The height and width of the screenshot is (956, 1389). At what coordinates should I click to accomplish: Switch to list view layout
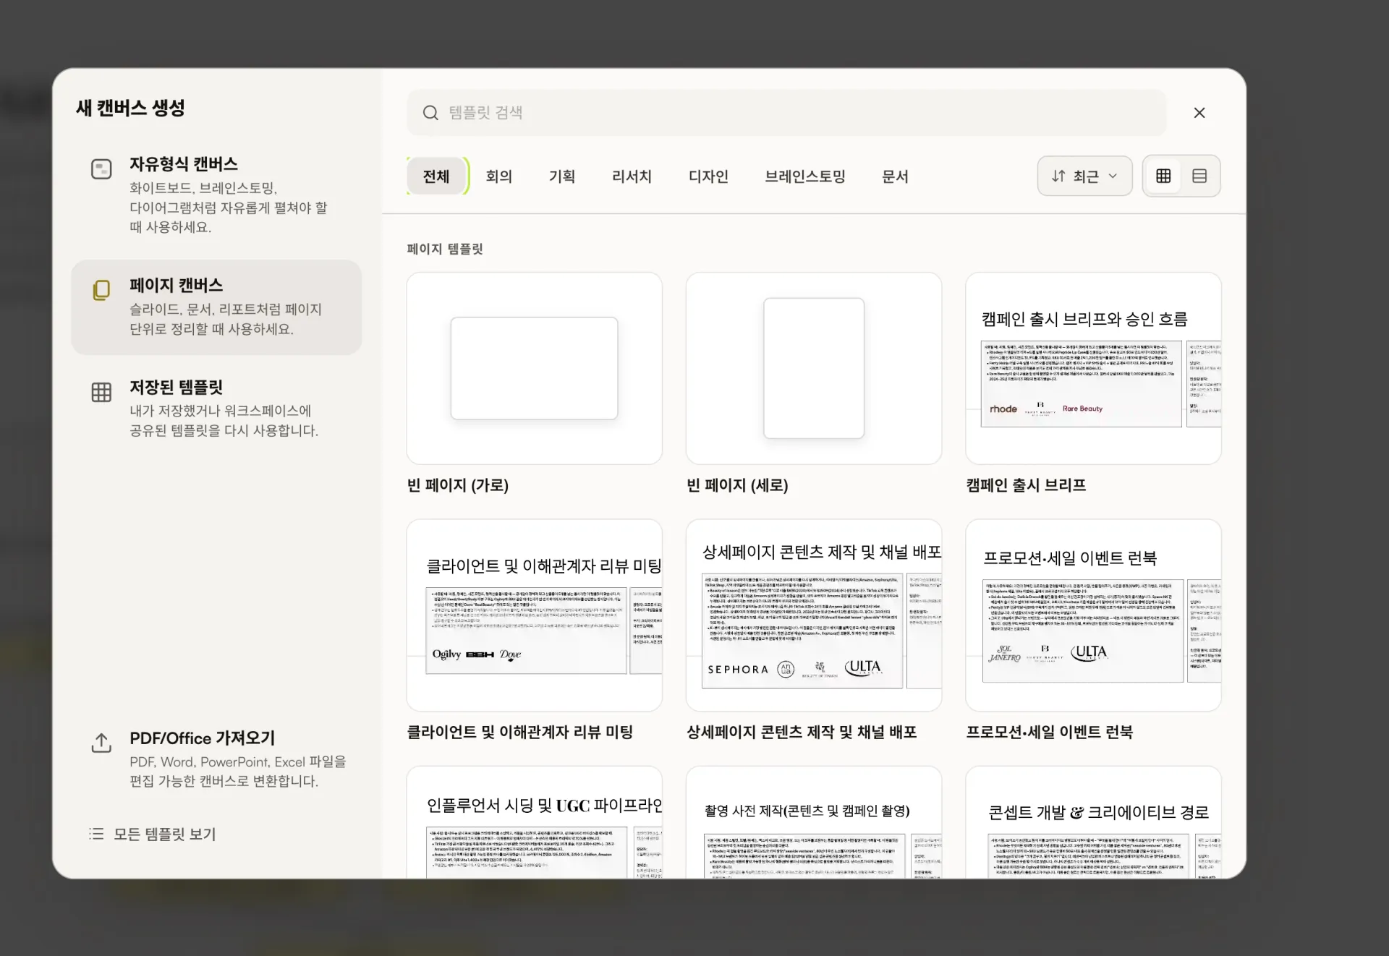tap(1199, 176)
